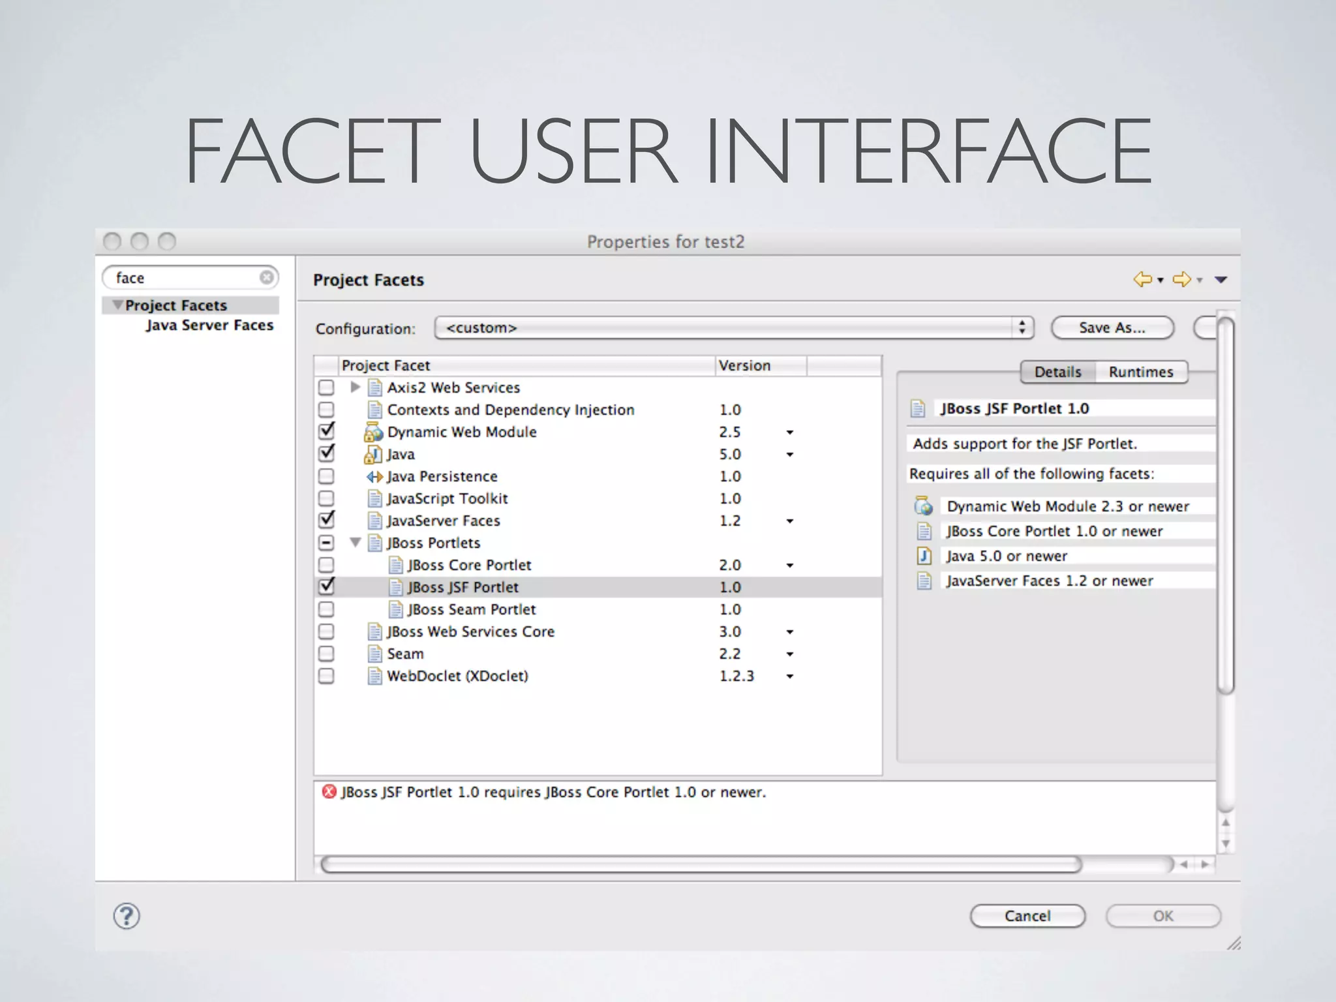Click the back navigation arrow icon

click(x=1142, y=280)
